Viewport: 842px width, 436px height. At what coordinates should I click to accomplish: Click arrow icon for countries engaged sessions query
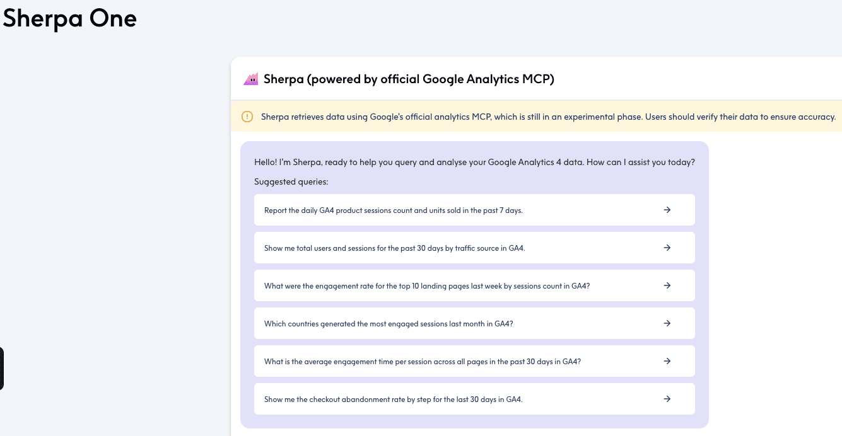click(667, 323)
